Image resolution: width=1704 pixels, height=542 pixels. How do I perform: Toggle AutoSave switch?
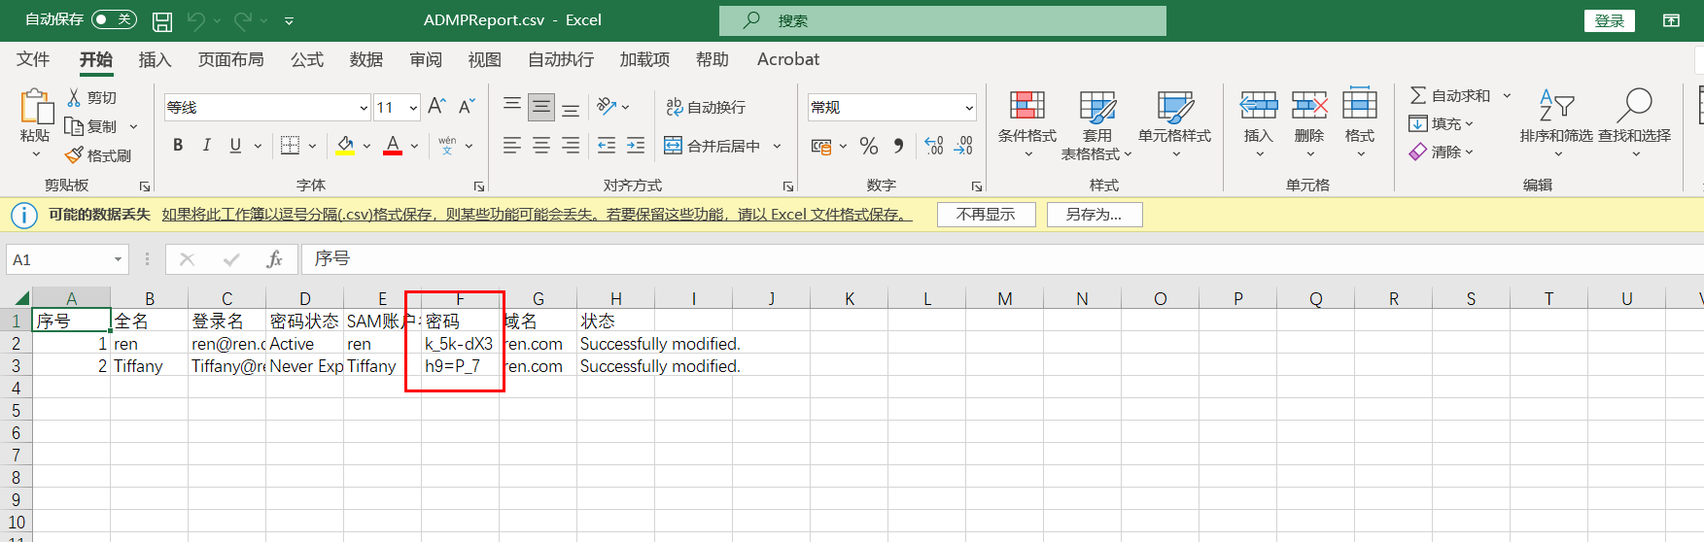pyautogui.click(x=114, y=19)
